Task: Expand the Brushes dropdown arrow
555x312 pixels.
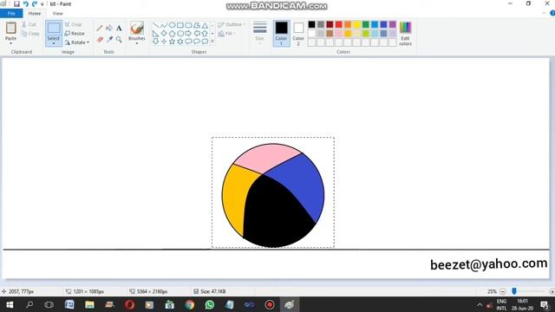Action: [137, 43]
